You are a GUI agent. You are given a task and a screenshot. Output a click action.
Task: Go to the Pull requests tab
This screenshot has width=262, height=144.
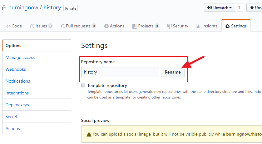pyautogui.click(x=78, y=26)
